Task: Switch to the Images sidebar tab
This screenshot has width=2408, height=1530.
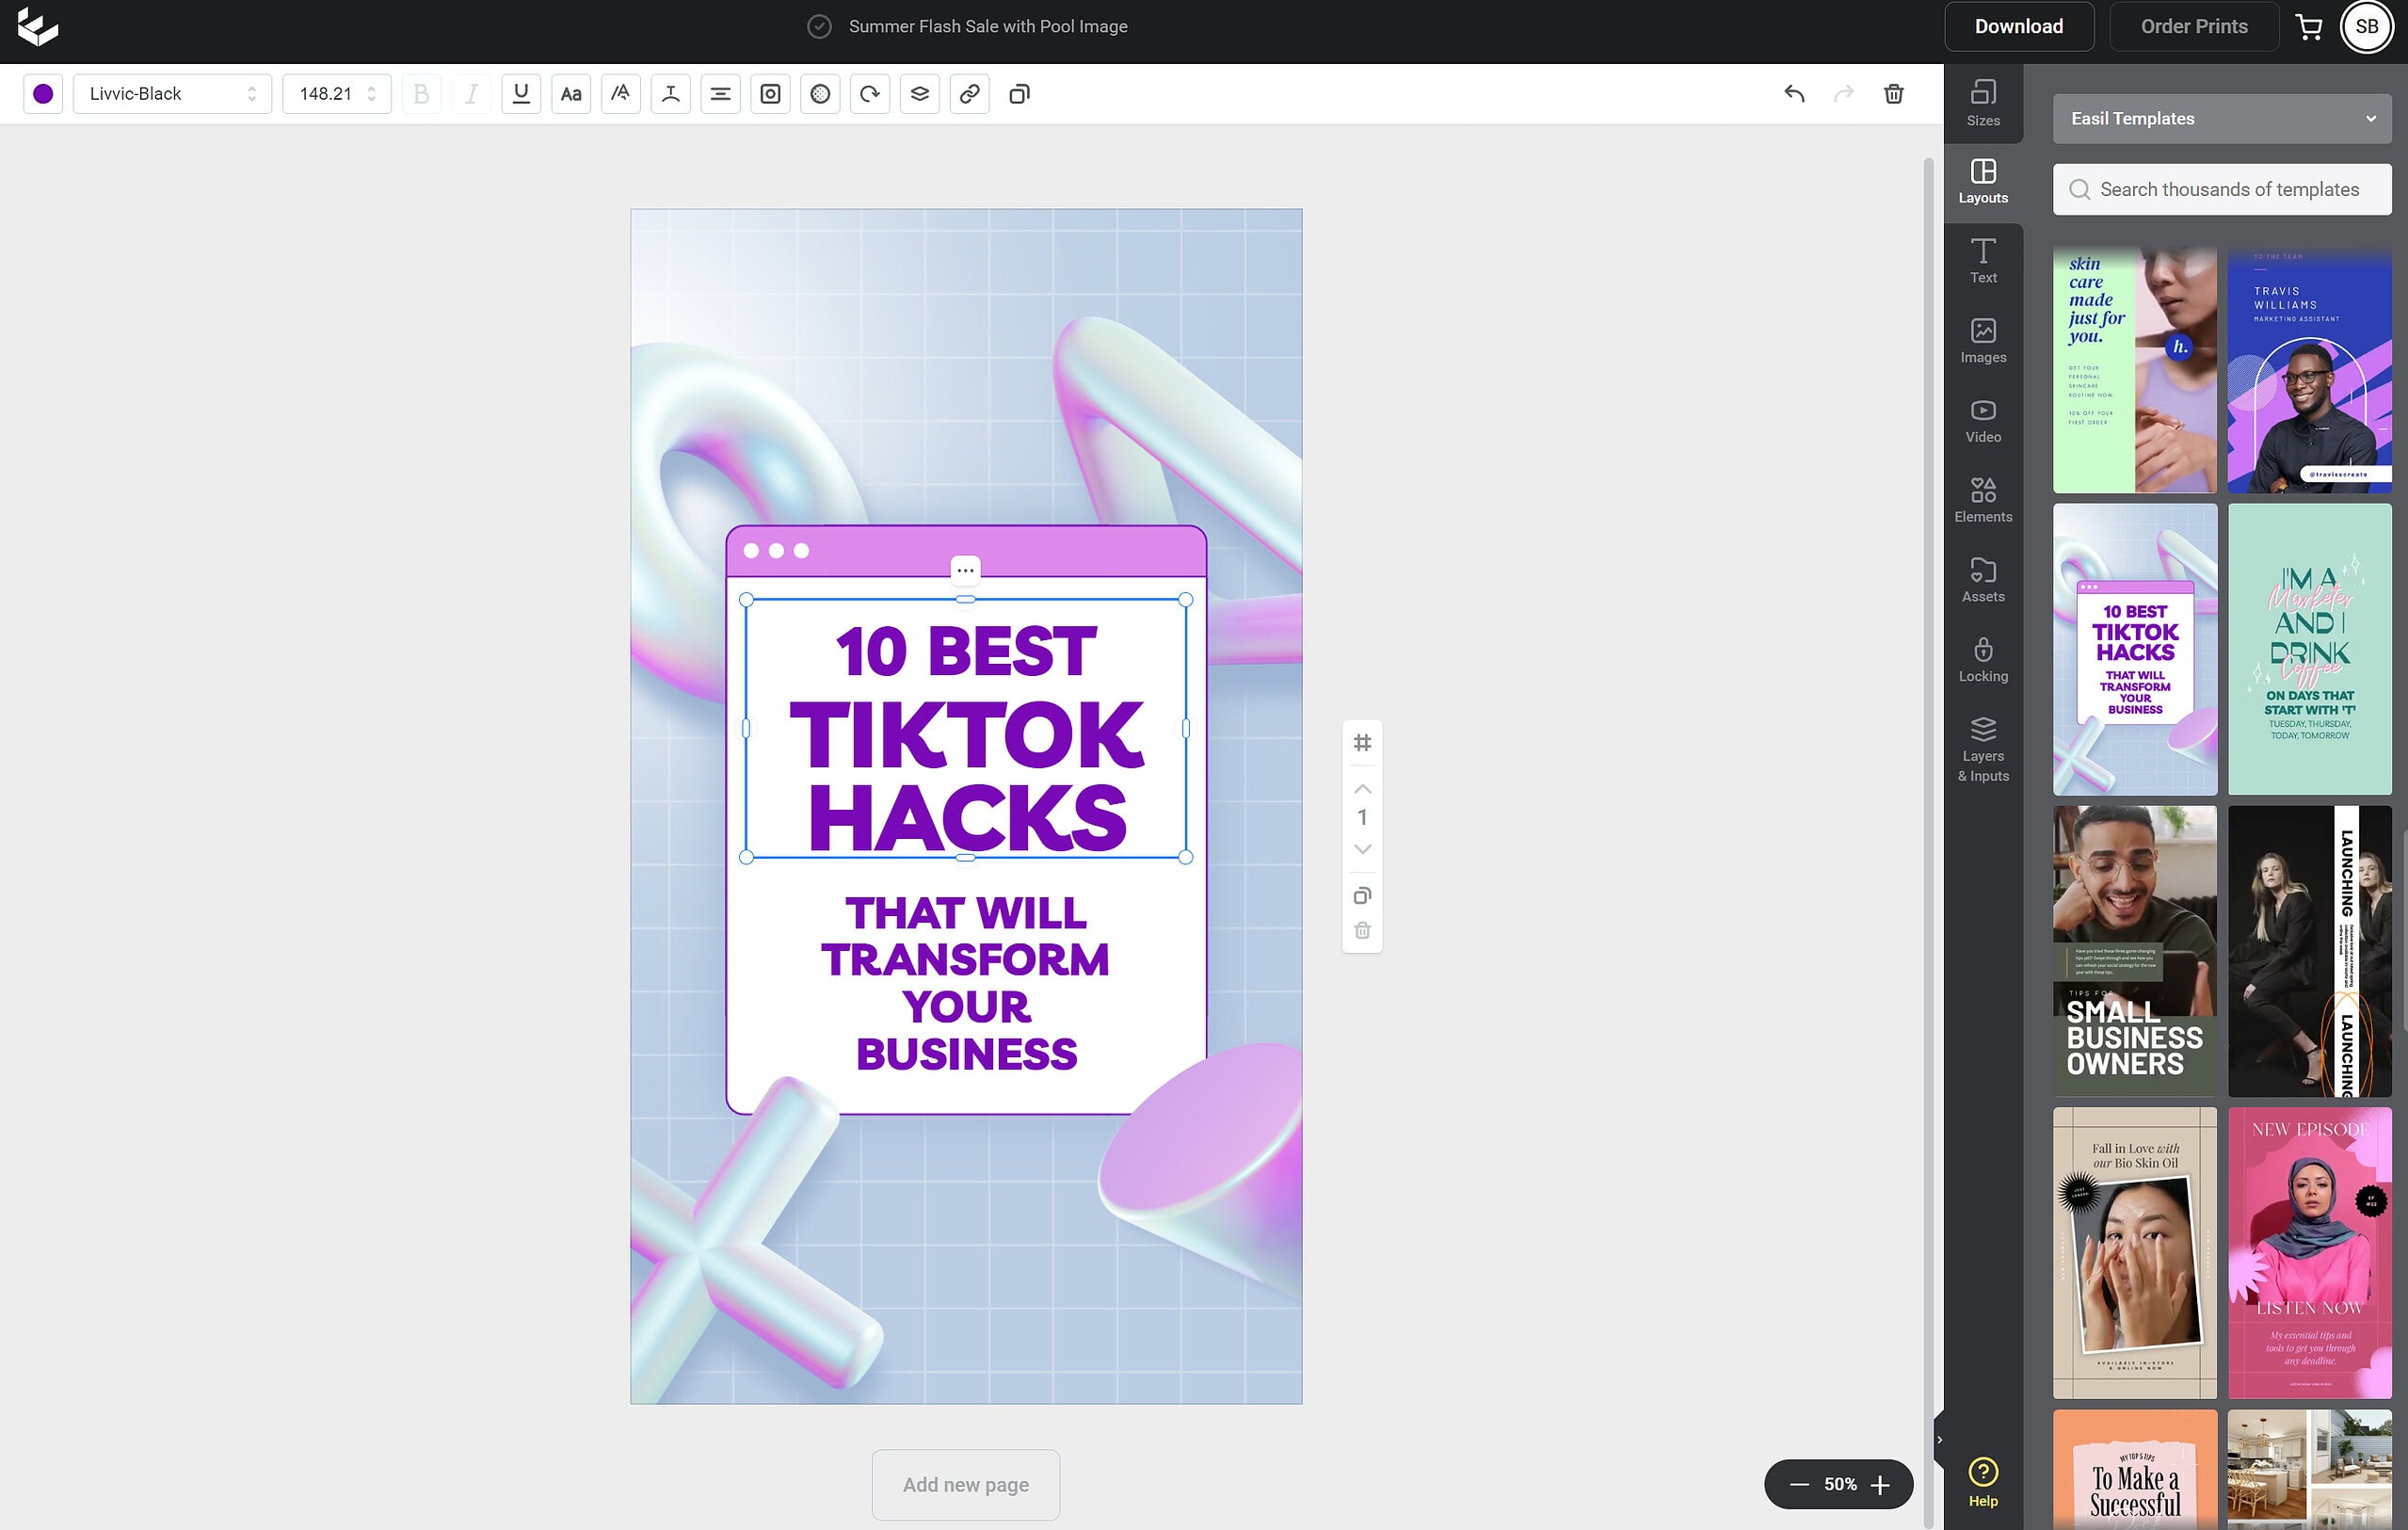Action: click(1982, 341)
